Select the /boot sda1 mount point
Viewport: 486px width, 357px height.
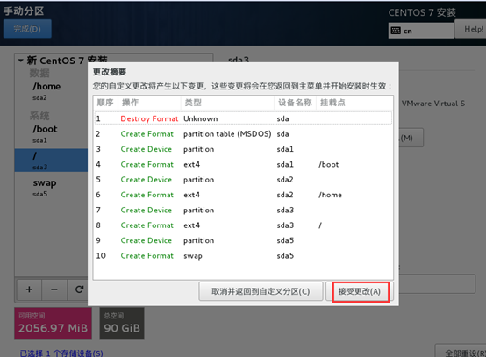tap(51, 134)
